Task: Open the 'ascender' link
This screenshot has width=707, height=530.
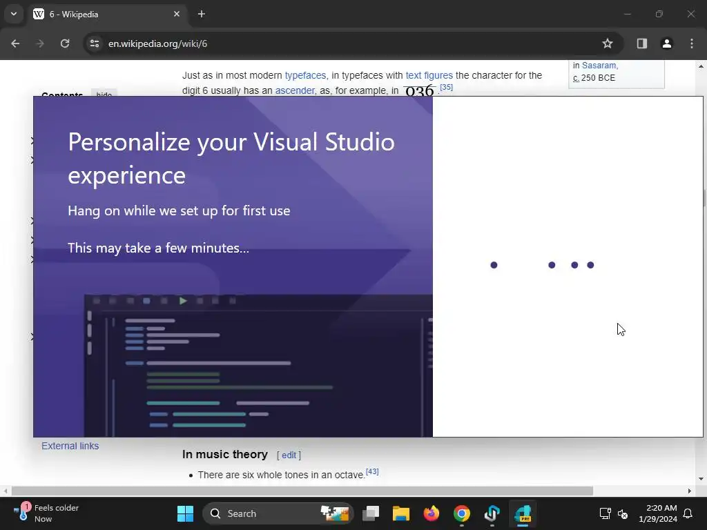Action: [x=294, y=90]
